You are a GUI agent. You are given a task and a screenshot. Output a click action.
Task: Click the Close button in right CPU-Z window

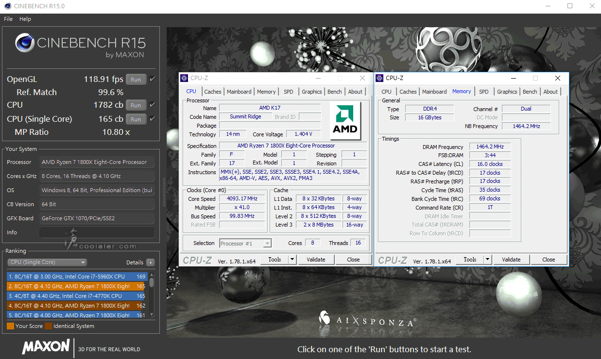[x=549, y=260]
